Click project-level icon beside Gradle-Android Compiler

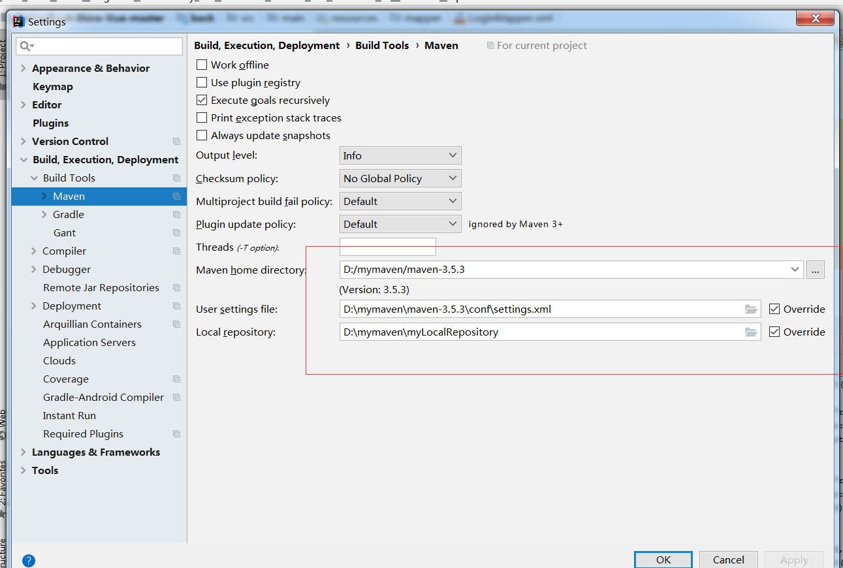pos(176,397)
